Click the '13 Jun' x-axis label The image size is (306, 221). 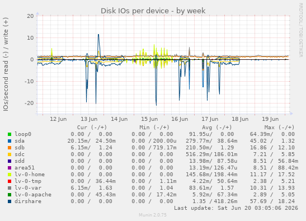(89, 119)
